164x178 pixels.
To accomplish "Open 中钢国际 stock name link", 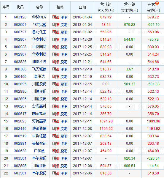I will [x=39, y=47].
